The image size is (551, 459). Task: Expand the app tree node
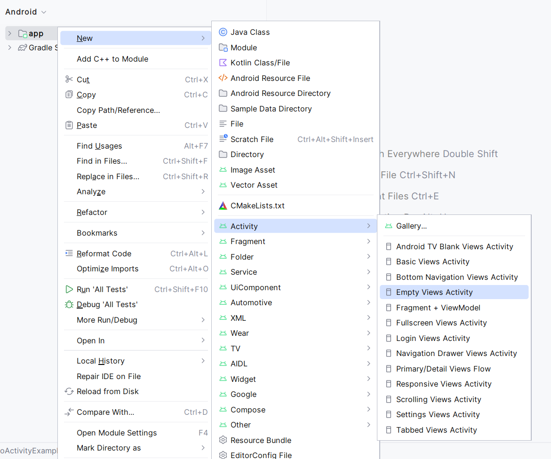(x=10, y=34)
